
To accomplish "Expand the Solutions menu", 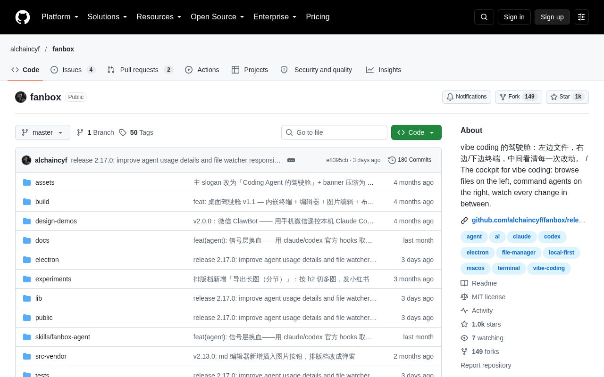I will pos(108,17).
